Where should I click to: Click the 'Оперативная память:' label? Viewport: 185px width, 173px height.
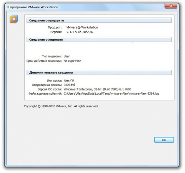(x=47, y=85)
